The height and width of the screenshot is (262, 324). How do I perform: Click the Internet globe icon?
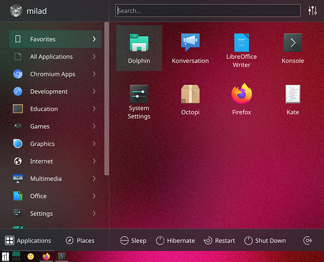click(x=18, y=161)
